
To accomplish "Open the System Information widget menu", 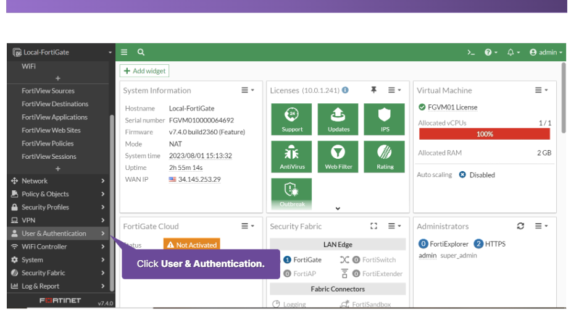I will pos(248,90).
